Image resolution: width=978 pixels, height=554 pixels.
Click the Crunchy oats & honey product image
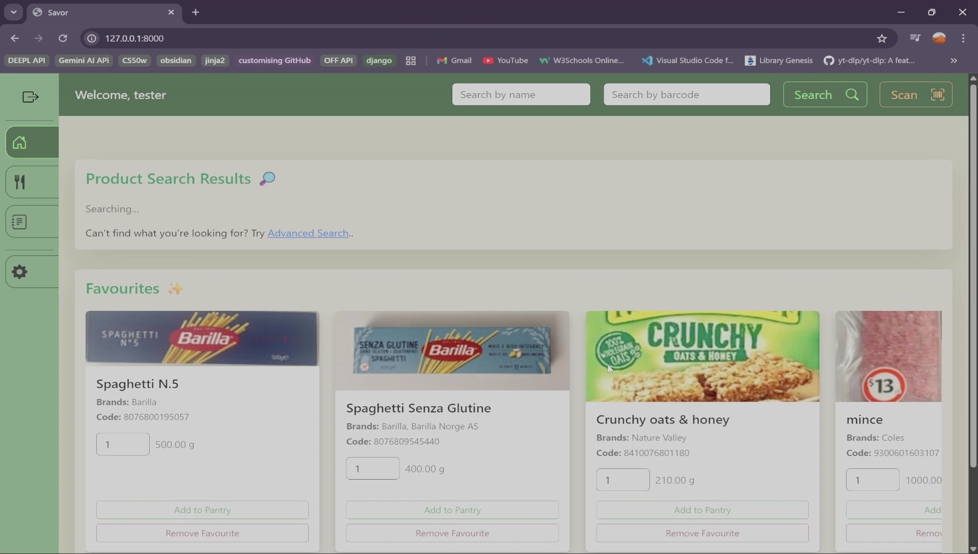tap(702, 356)
